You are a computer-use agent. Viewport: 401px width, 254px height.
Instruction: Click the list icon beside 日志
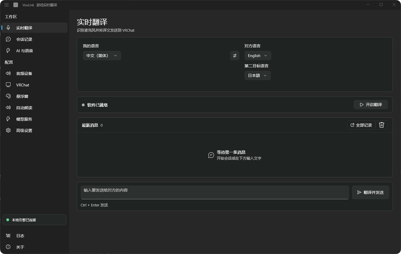pyautogui.click(x=8, y=235)
